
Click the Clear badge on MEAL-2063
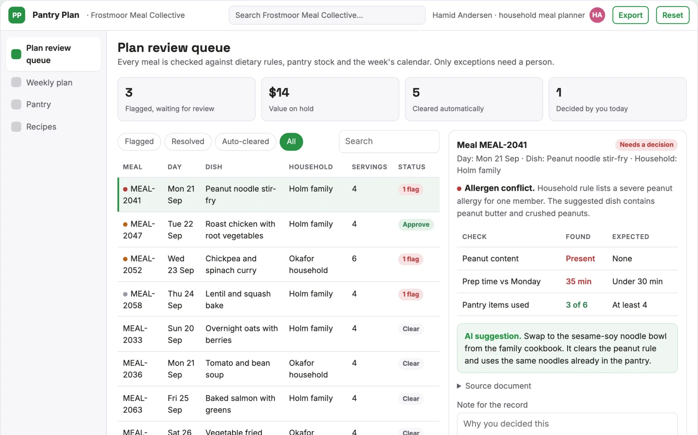(x=411, y=399)
